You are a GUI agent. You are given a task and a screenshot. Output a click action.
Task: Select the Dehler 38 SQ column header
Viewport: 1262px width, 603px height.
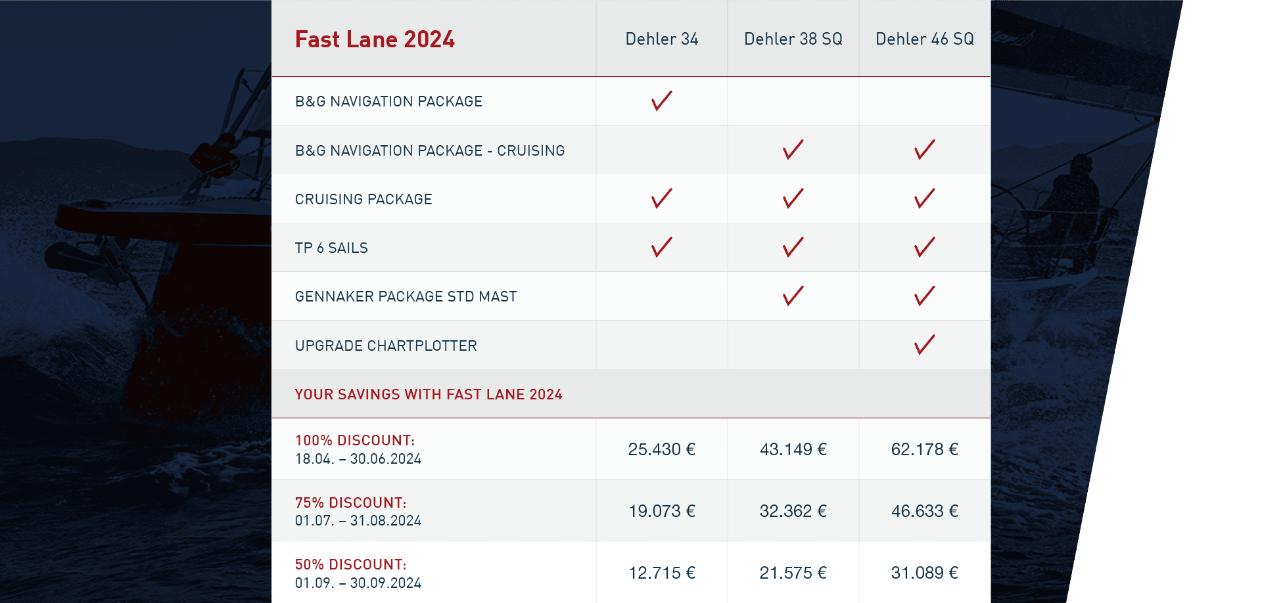click(x=793, y=39)
